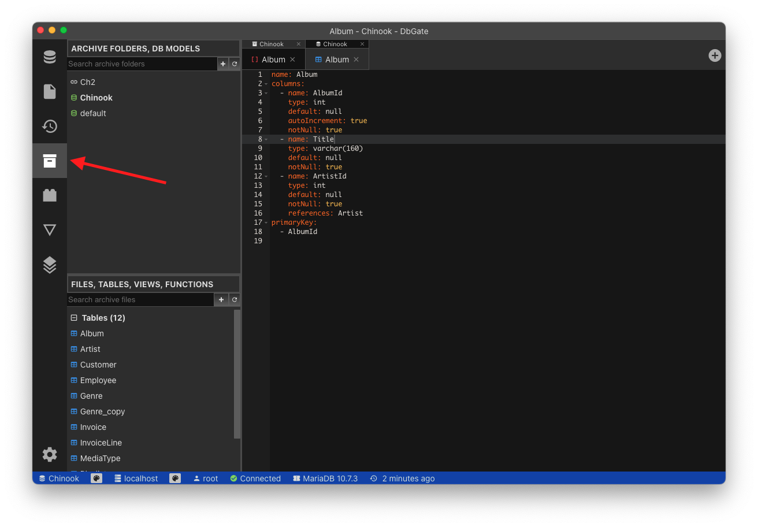This screenshot has width=758, height=527.
Task: Click the autoIncrement: true line in editor
Action: pyautogui.click(x=328, y=121)
